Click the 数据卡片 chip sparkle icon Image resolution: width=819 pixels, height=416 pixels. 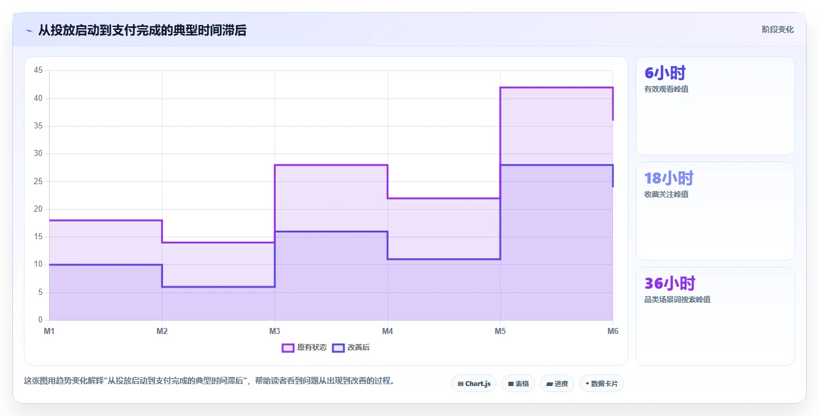pyautogui.click(x=587, y=384)
